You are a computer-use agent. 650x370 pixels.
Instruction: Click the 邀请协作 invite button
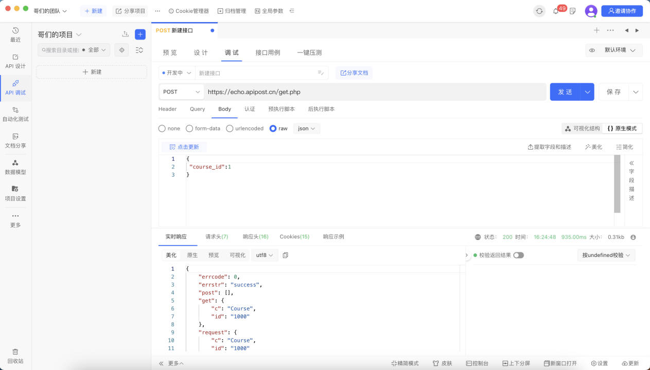coord(622,11)
